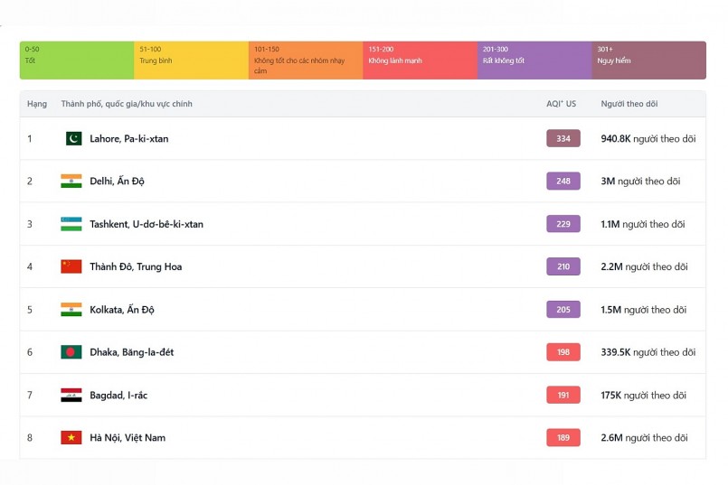This screenshot has width=728, height=485.
Task: Click the 248 AQI badge for Delhi
Action: (x=563, y=181)
